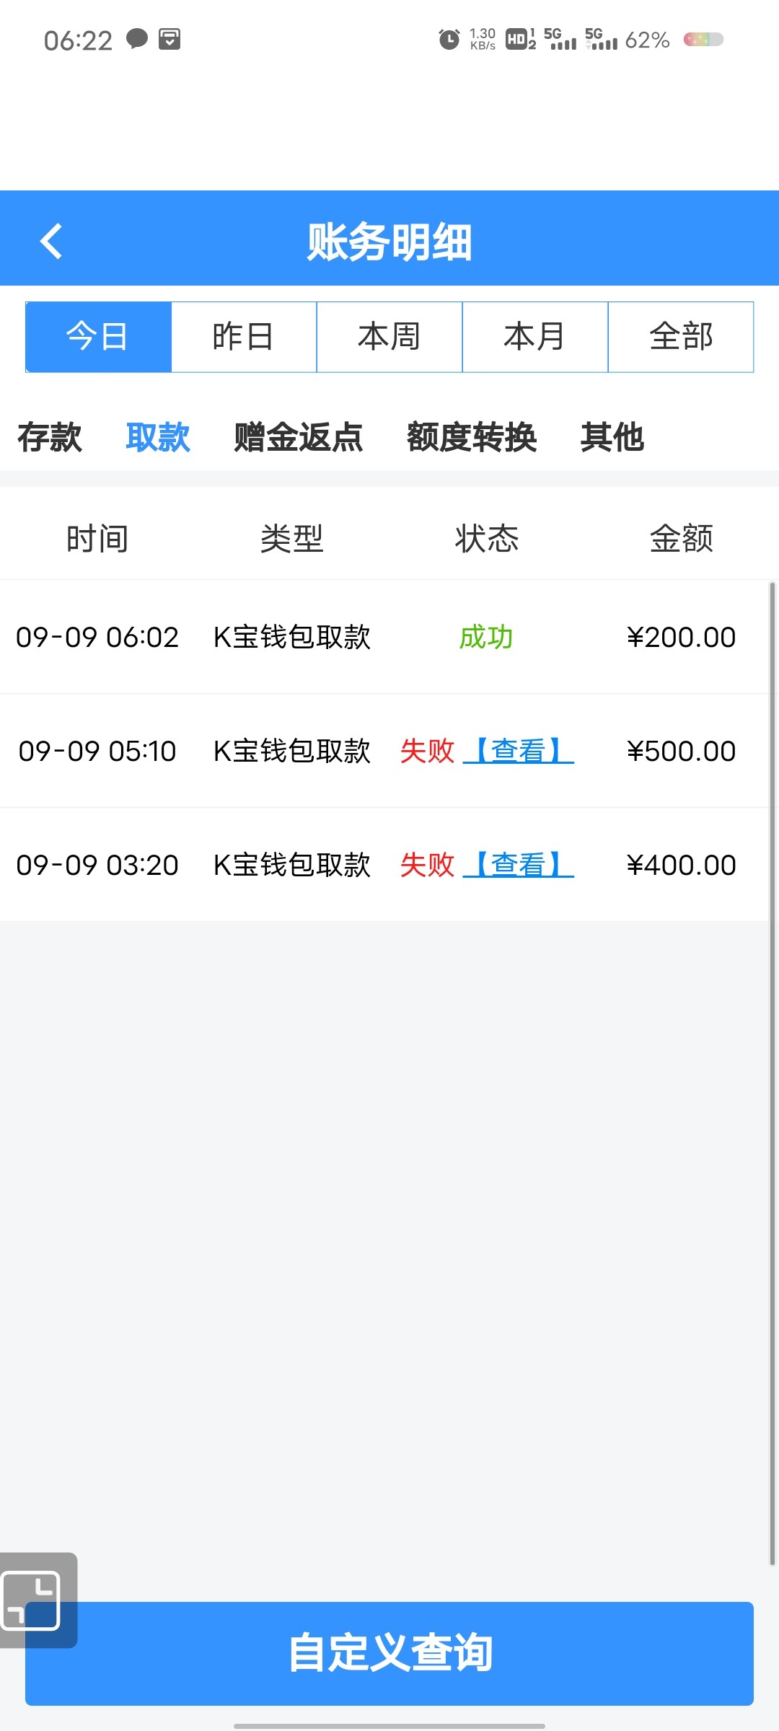This screenshot has height=1731, width=779.
Task: Click 查看 link for ¥400.00 failed withdrawal
Action: point(518,865)
